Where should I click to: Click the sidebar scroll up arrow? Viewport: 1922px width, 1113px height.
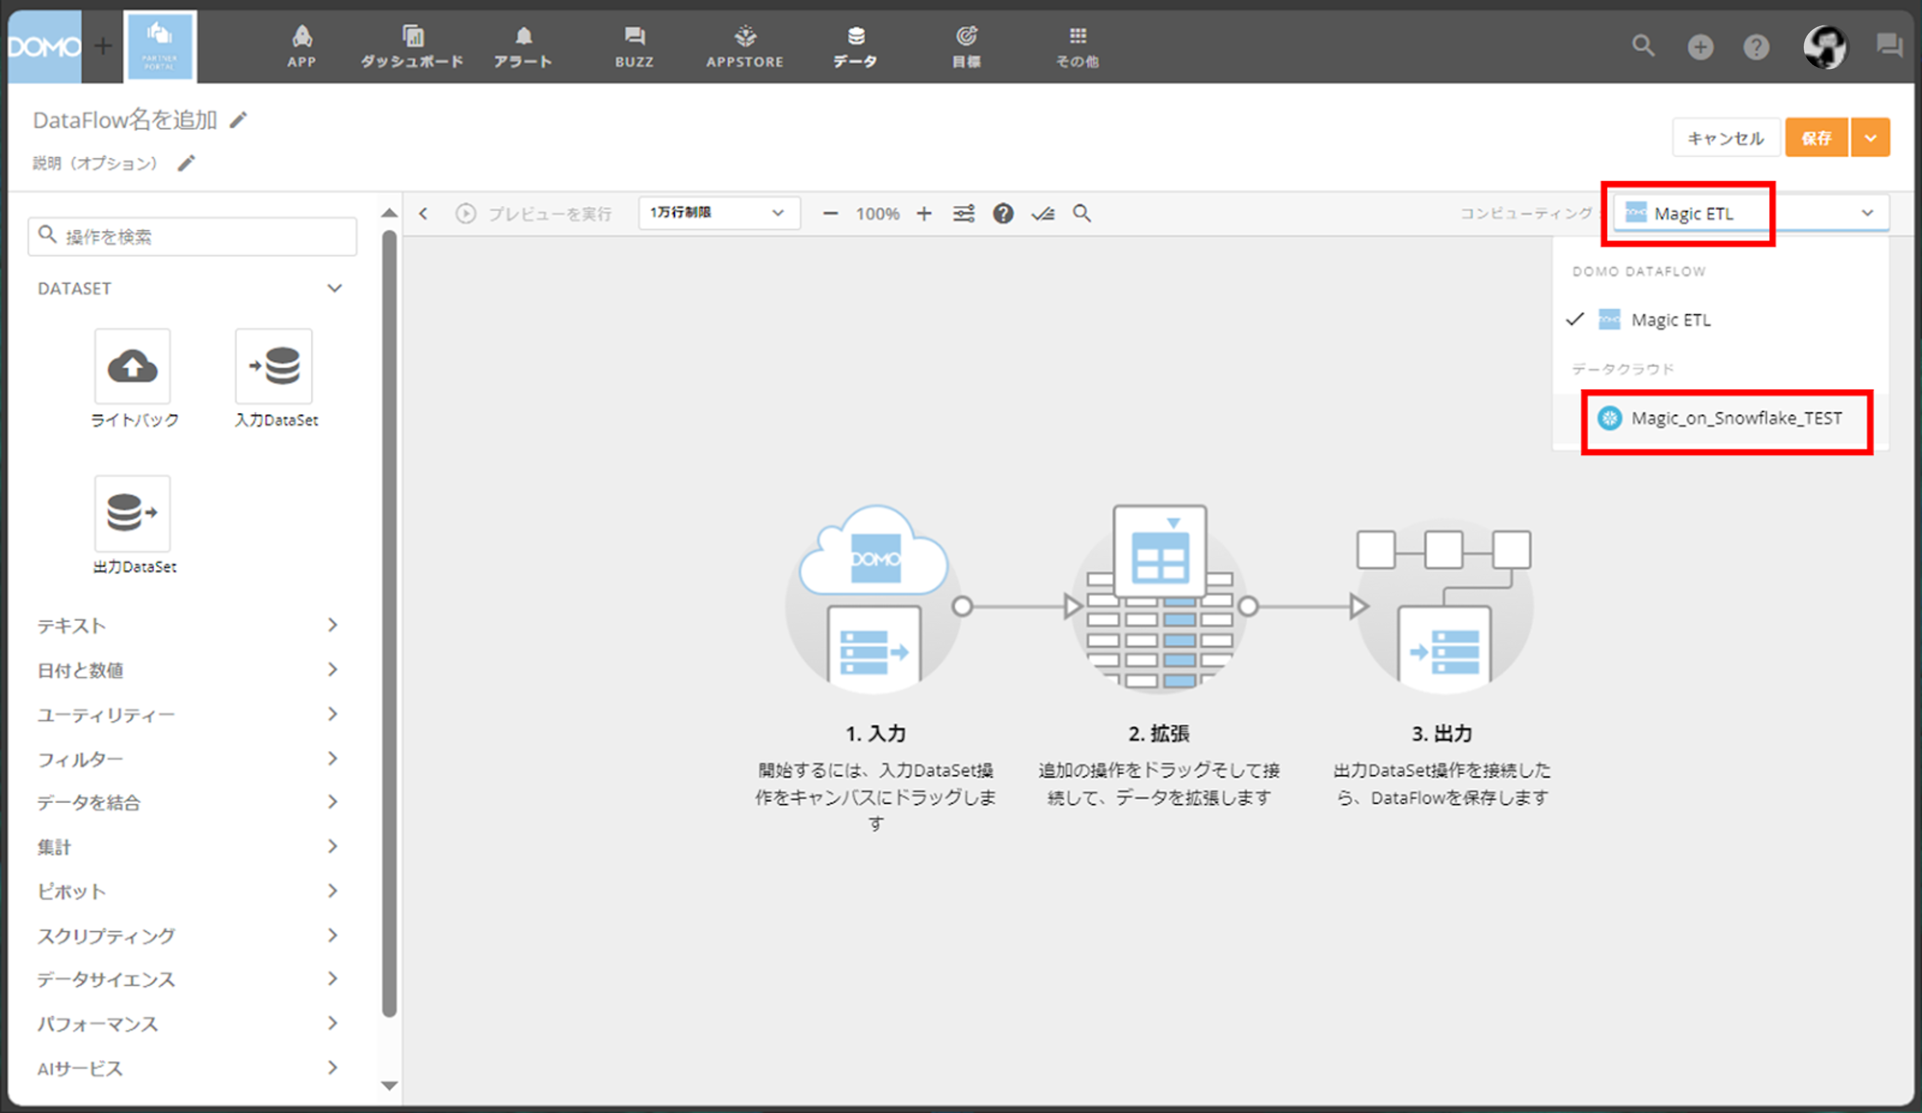click(389, 213)
